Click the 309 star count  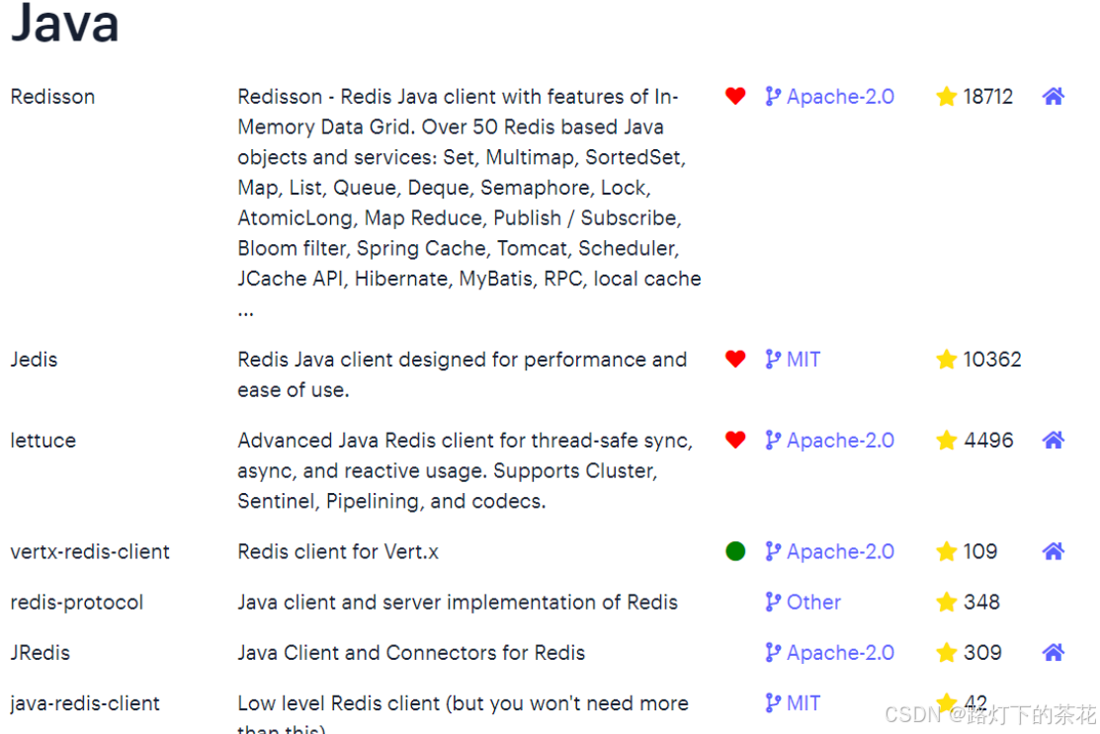pos(982,652)
